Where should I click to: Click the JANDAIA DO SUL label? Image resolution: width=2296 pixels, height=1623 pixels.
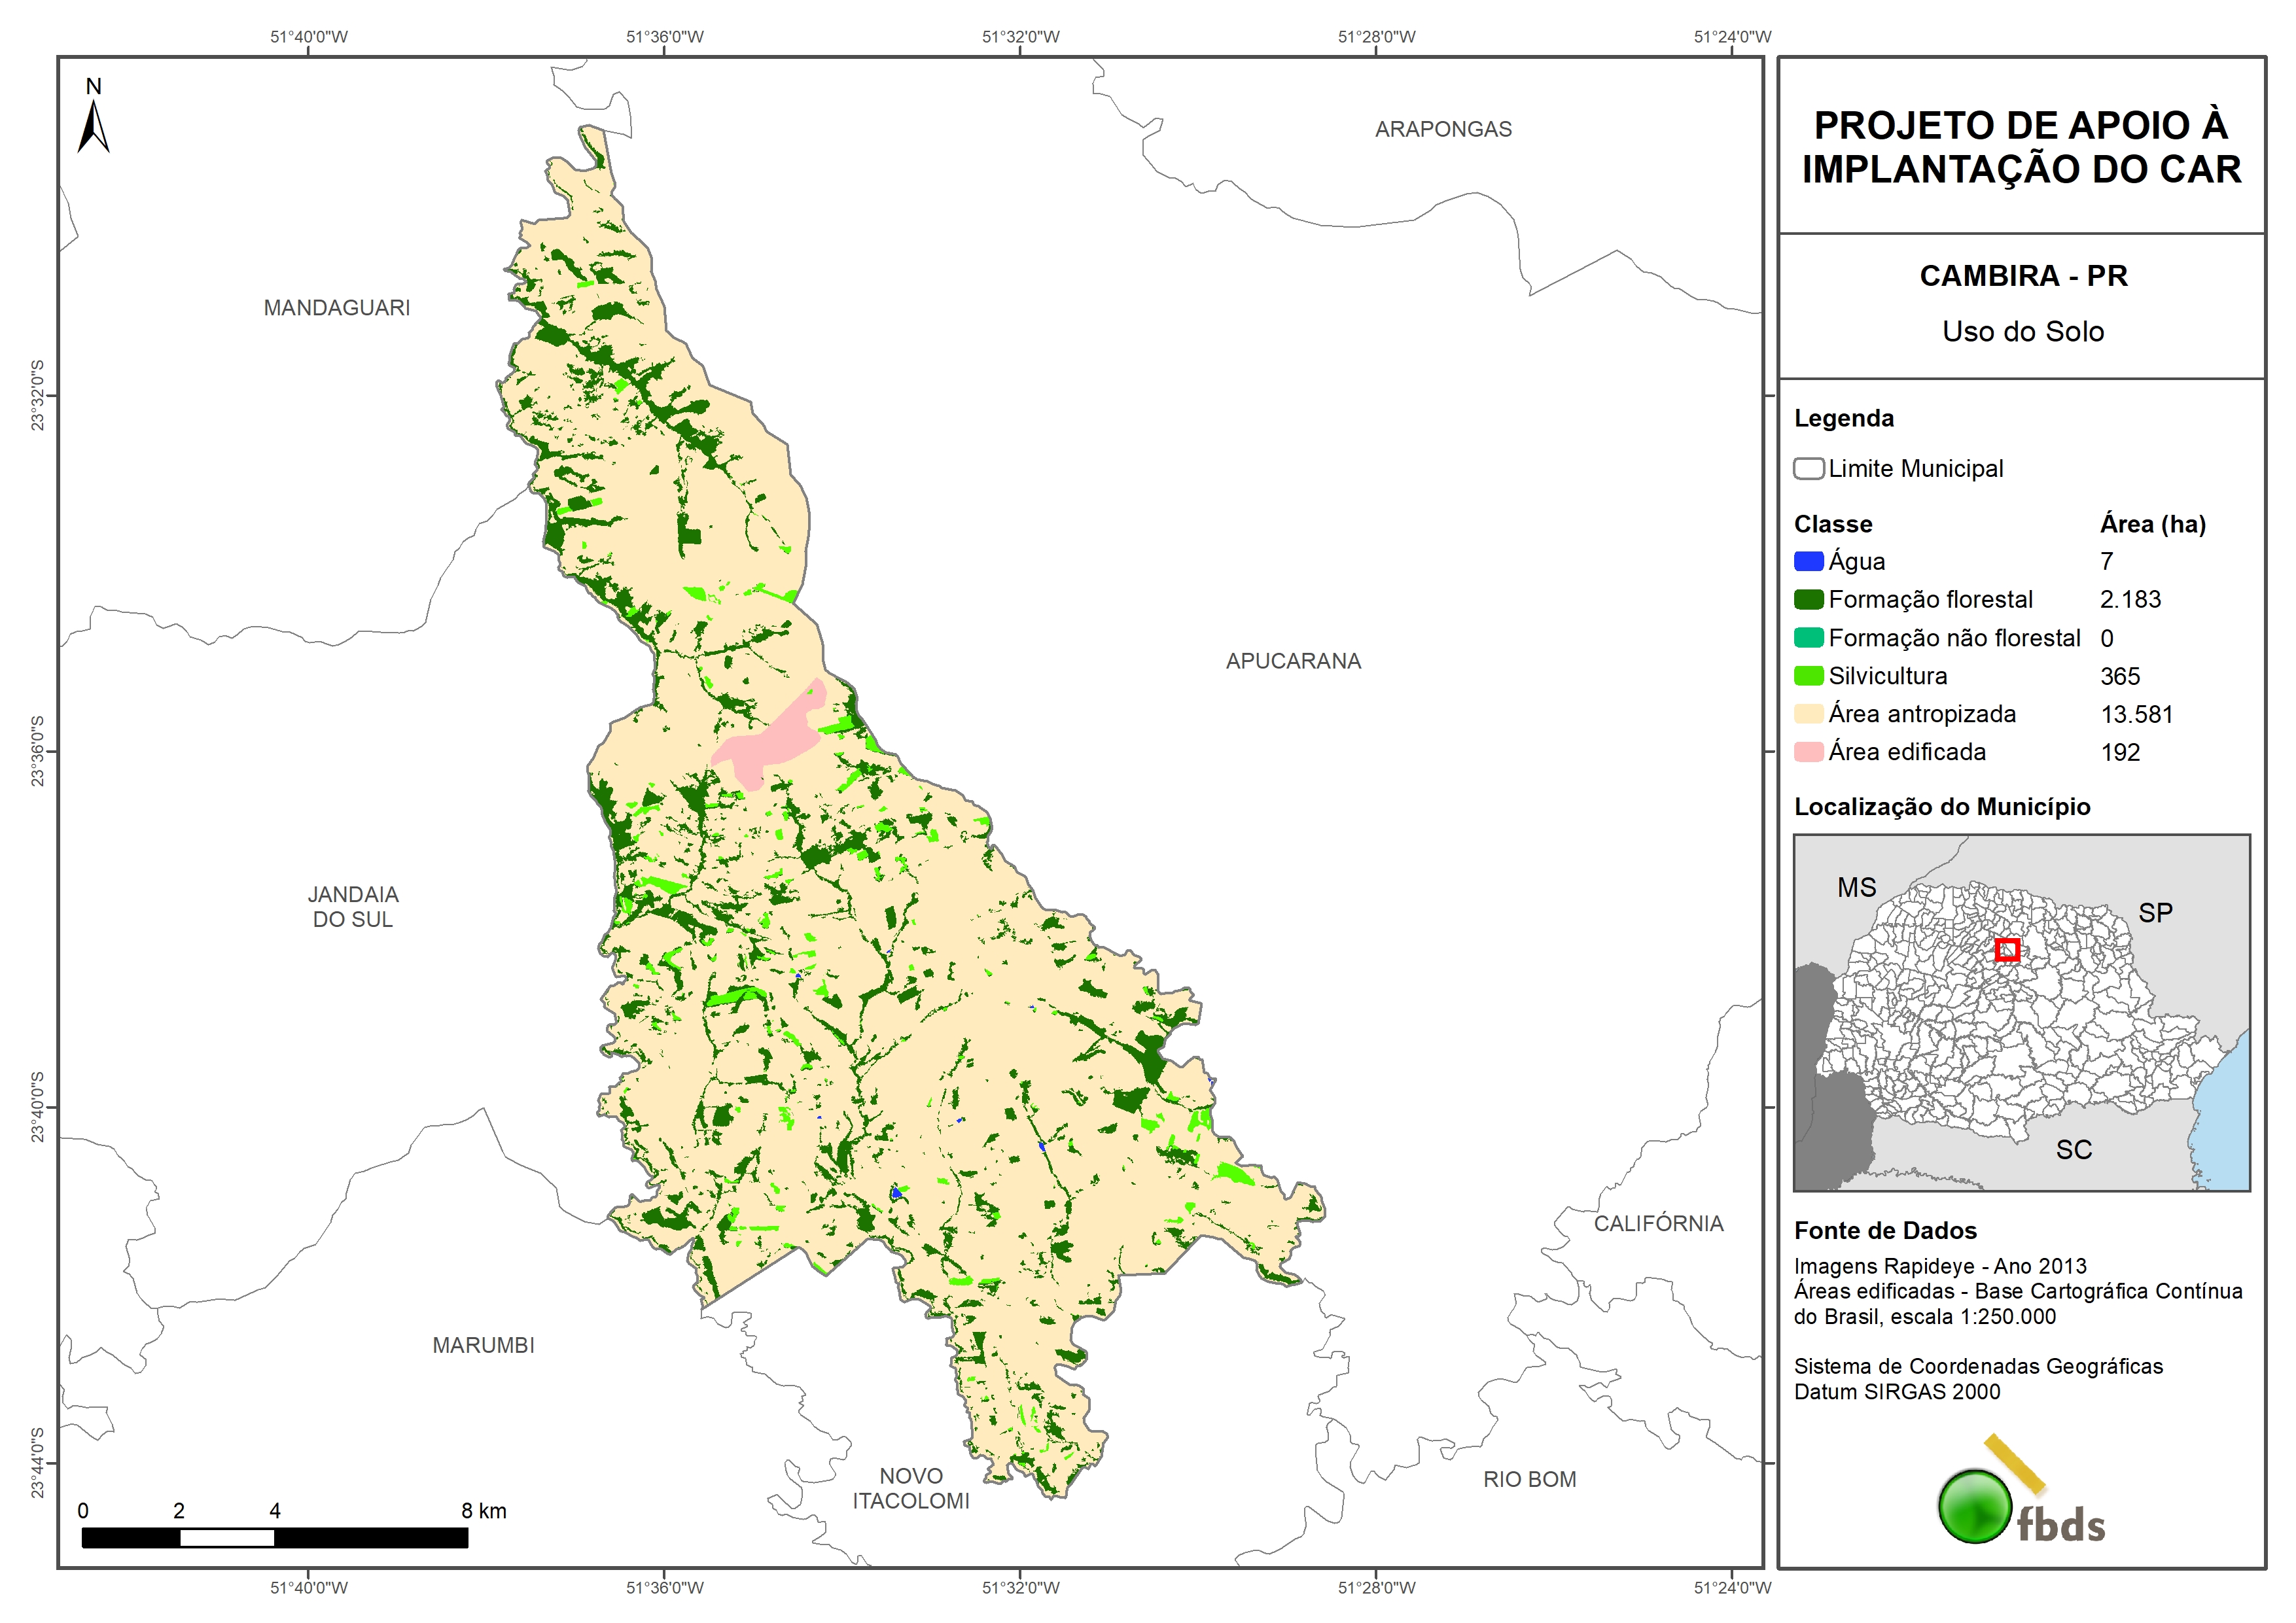[x=353, y=907]
